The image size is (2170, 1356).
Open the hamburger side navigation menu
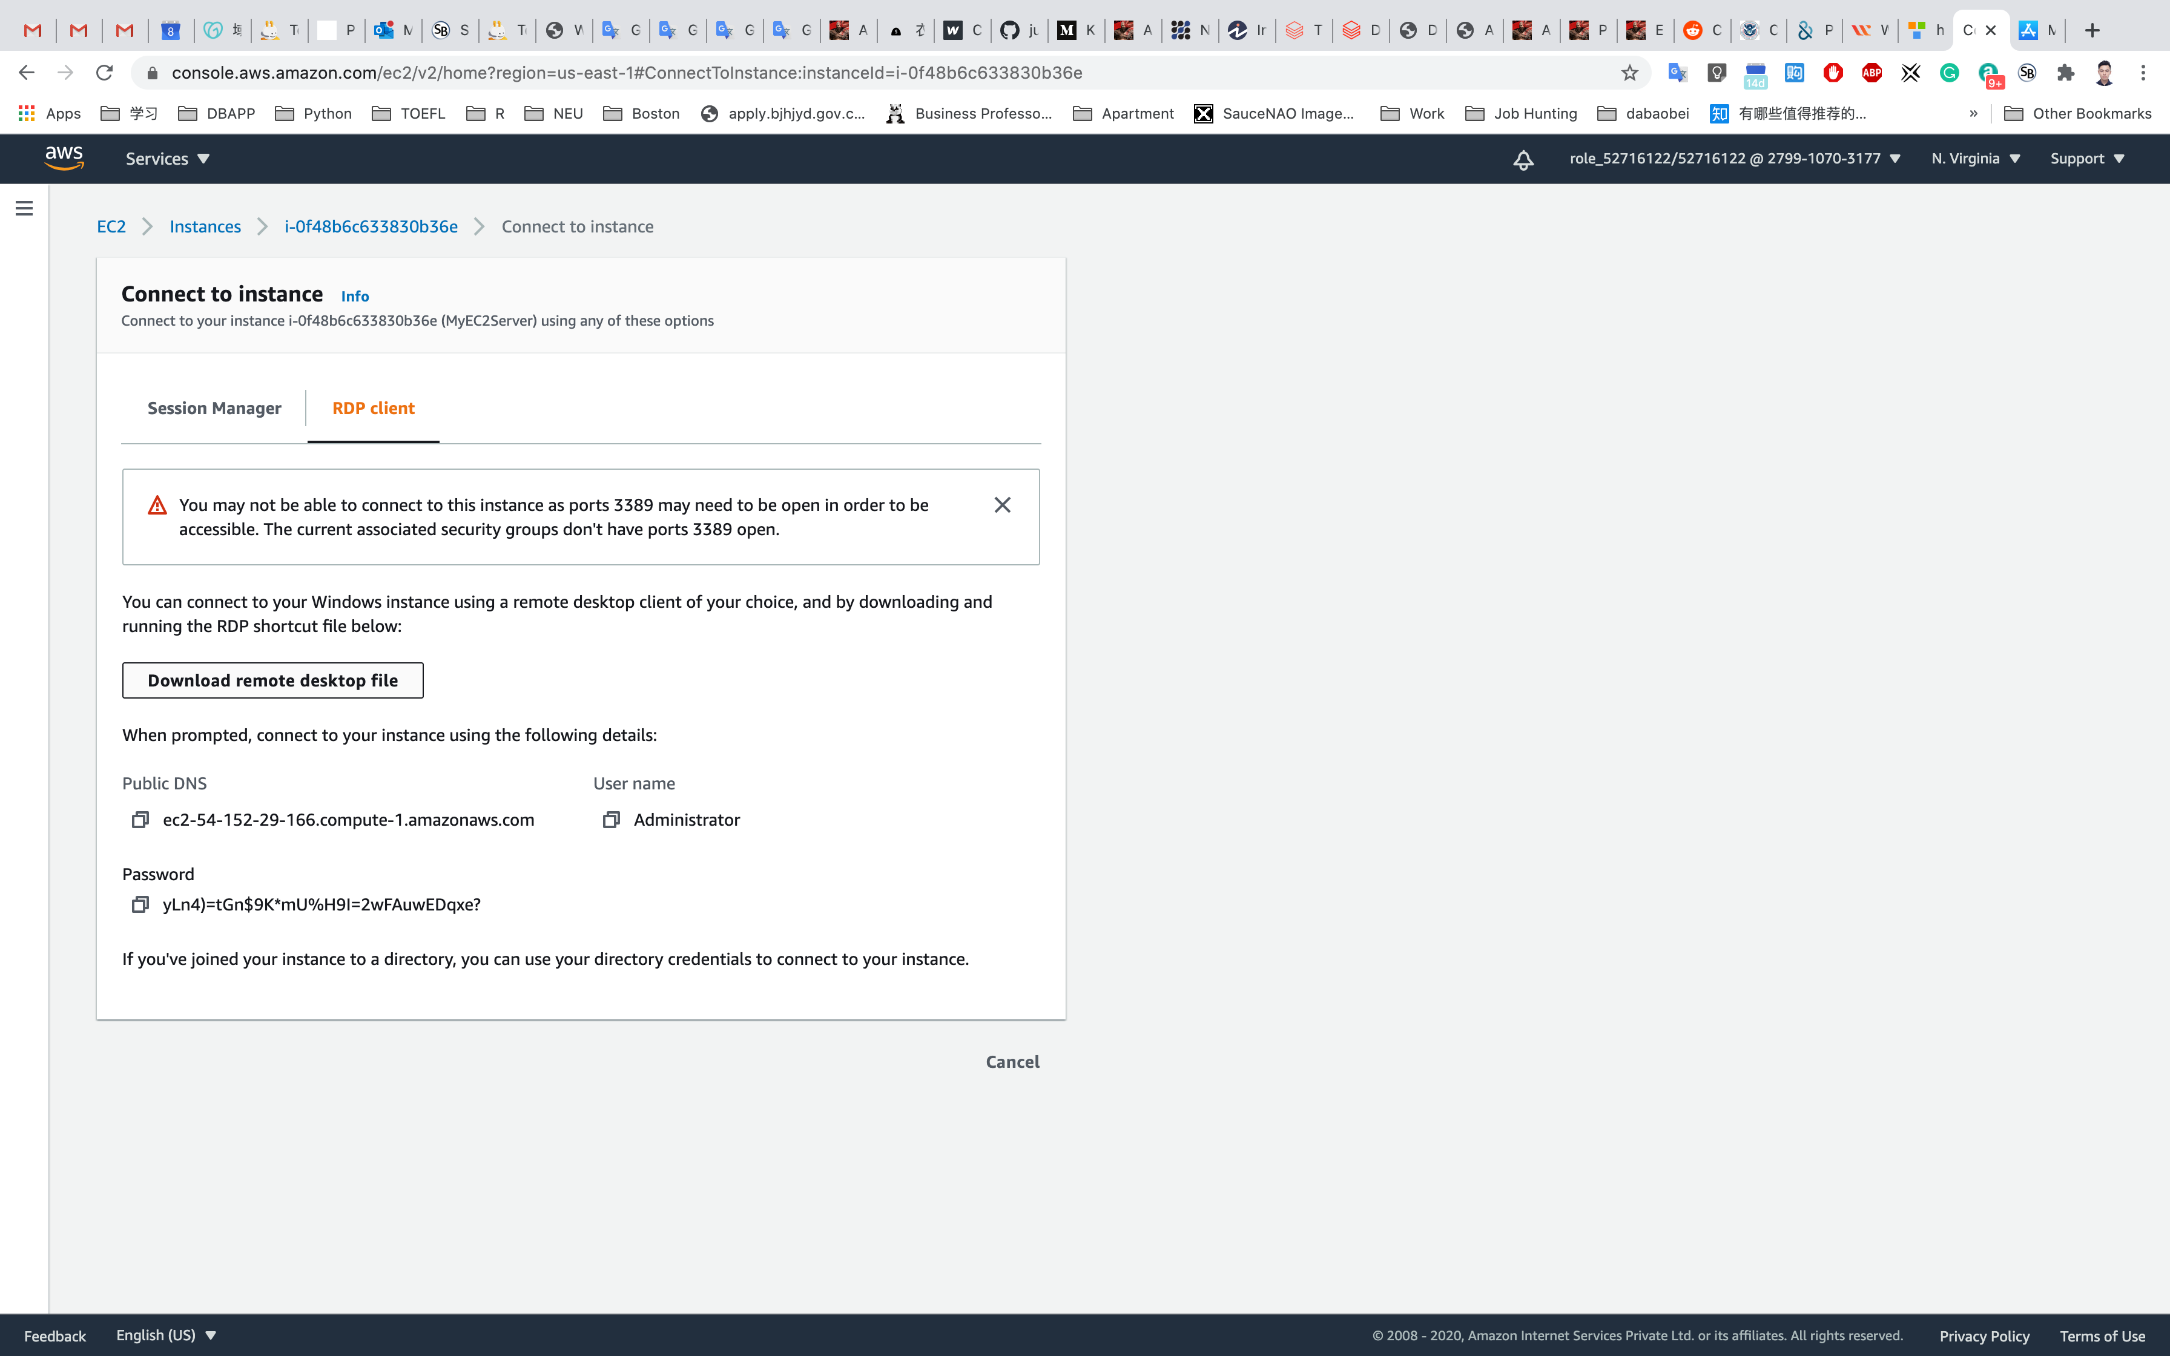point(24,208)
